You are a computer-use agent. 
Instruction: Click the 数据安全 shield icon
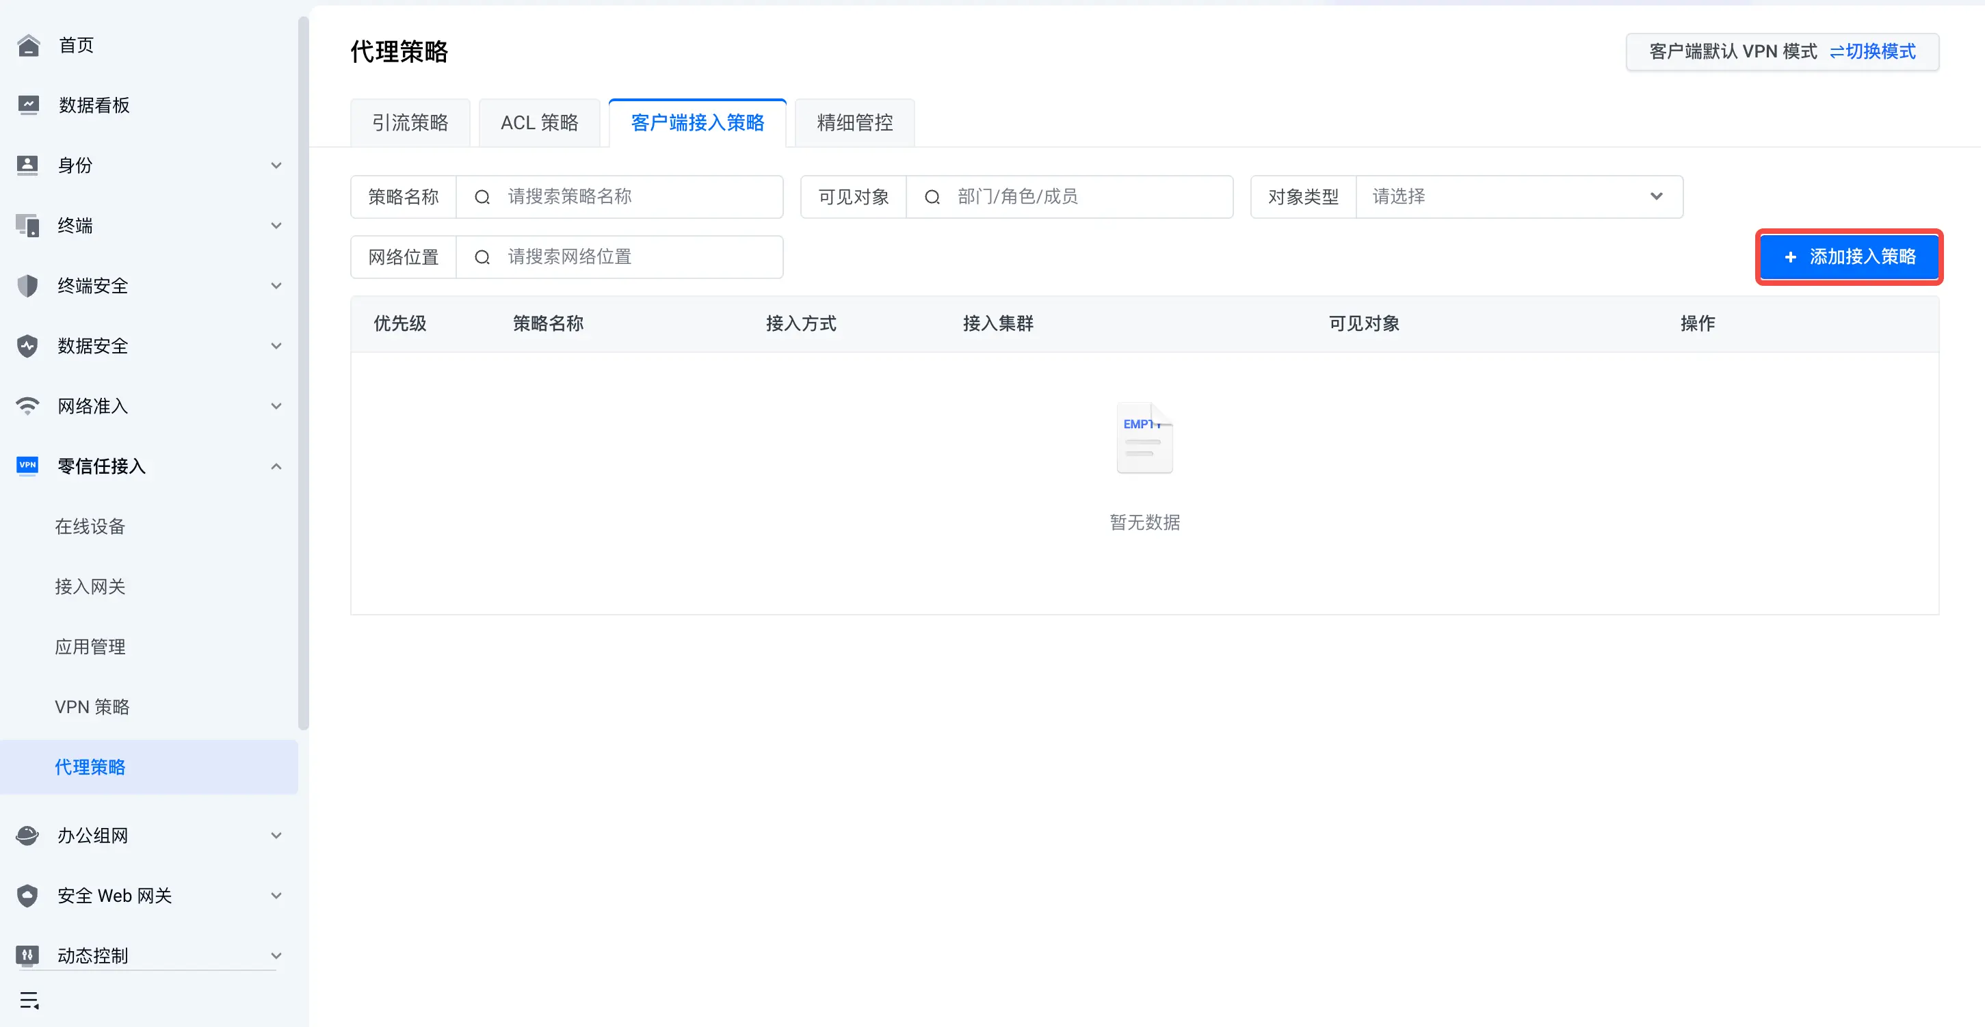[28, 346]
